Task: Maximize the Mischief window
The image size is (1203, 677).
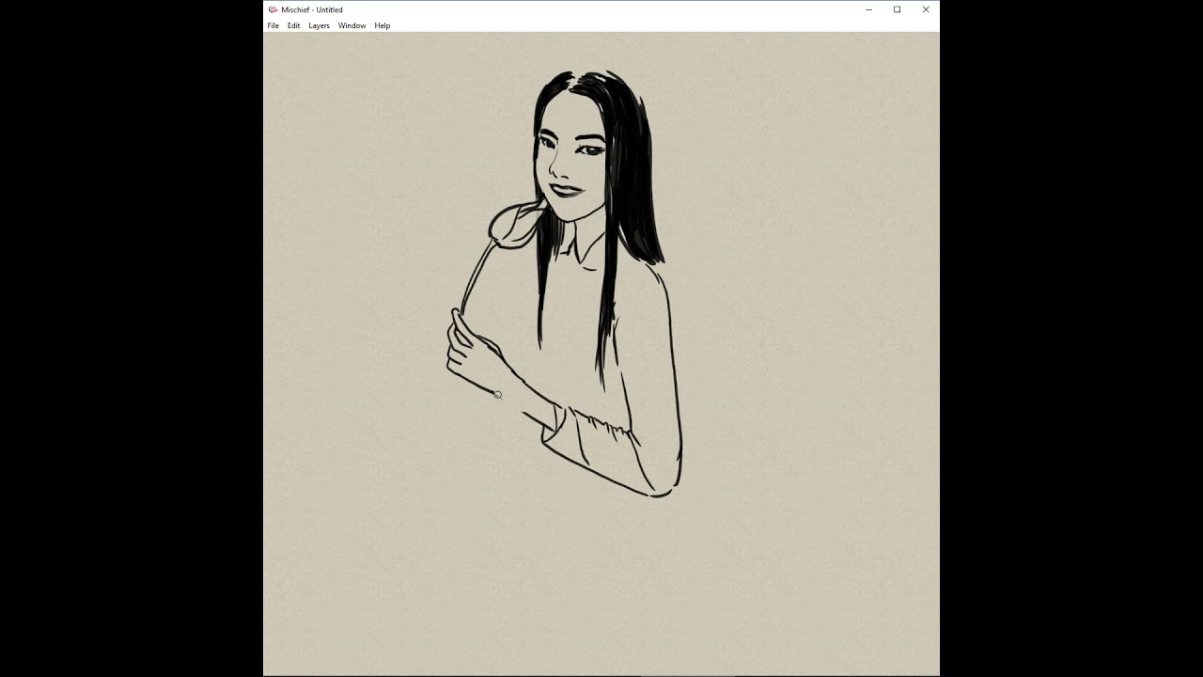Action: coord(896,9)
